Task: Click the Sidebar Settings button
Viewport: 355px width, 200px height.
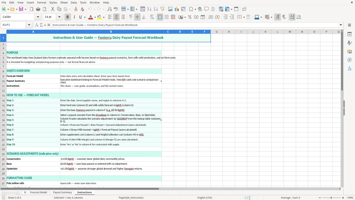Action: pos(349,25)
